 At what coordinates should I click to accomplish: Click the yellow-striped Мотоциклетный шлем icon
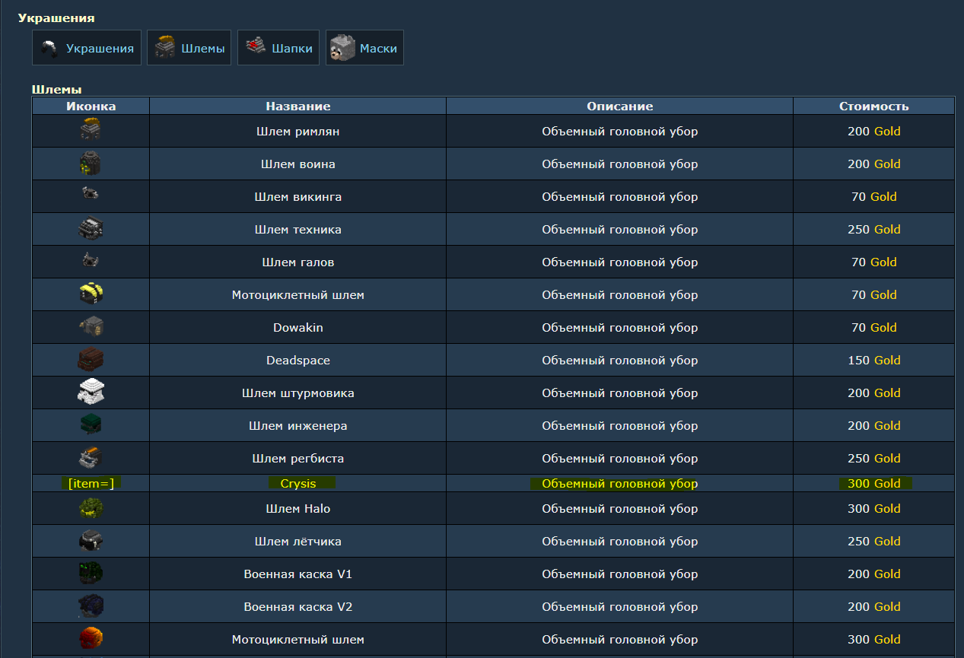point(91,294)
